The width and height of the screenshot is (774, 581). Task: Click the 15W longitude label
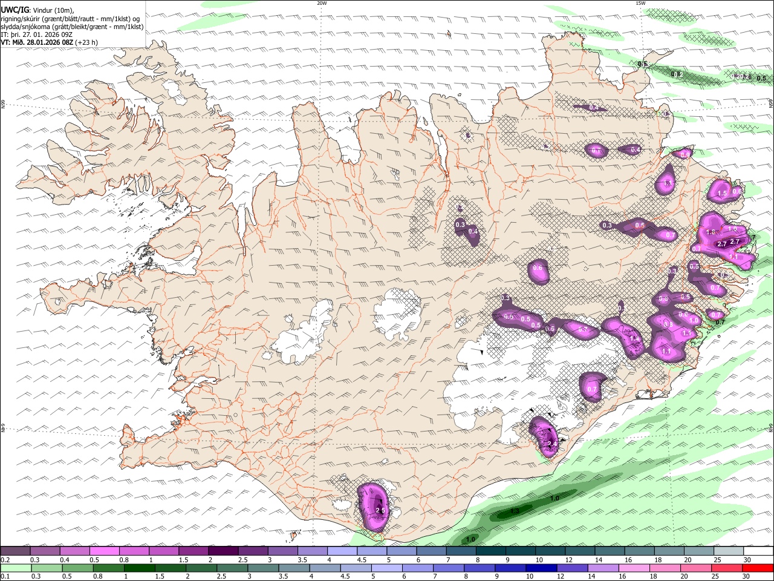coord(640,3)
